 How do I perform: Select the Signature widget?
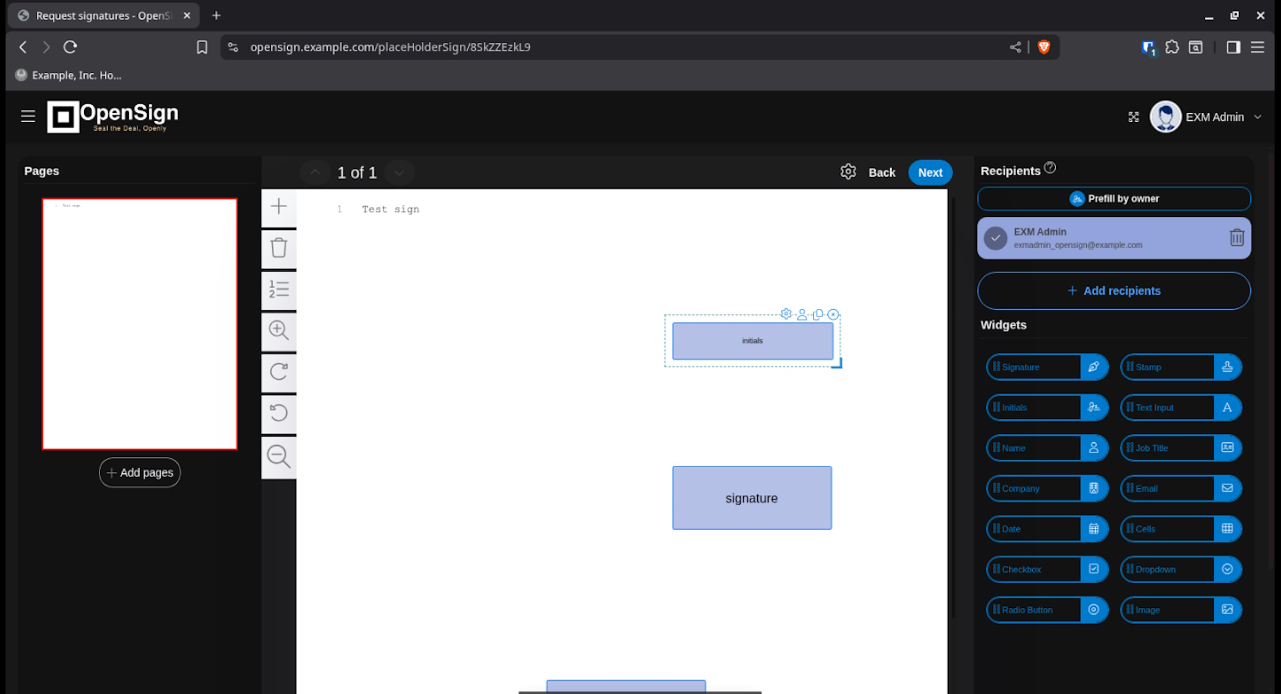[1037, 366]
